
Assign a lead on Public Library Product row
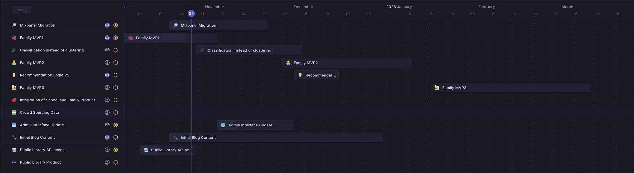pyautogui.click(x=107, y=162)
